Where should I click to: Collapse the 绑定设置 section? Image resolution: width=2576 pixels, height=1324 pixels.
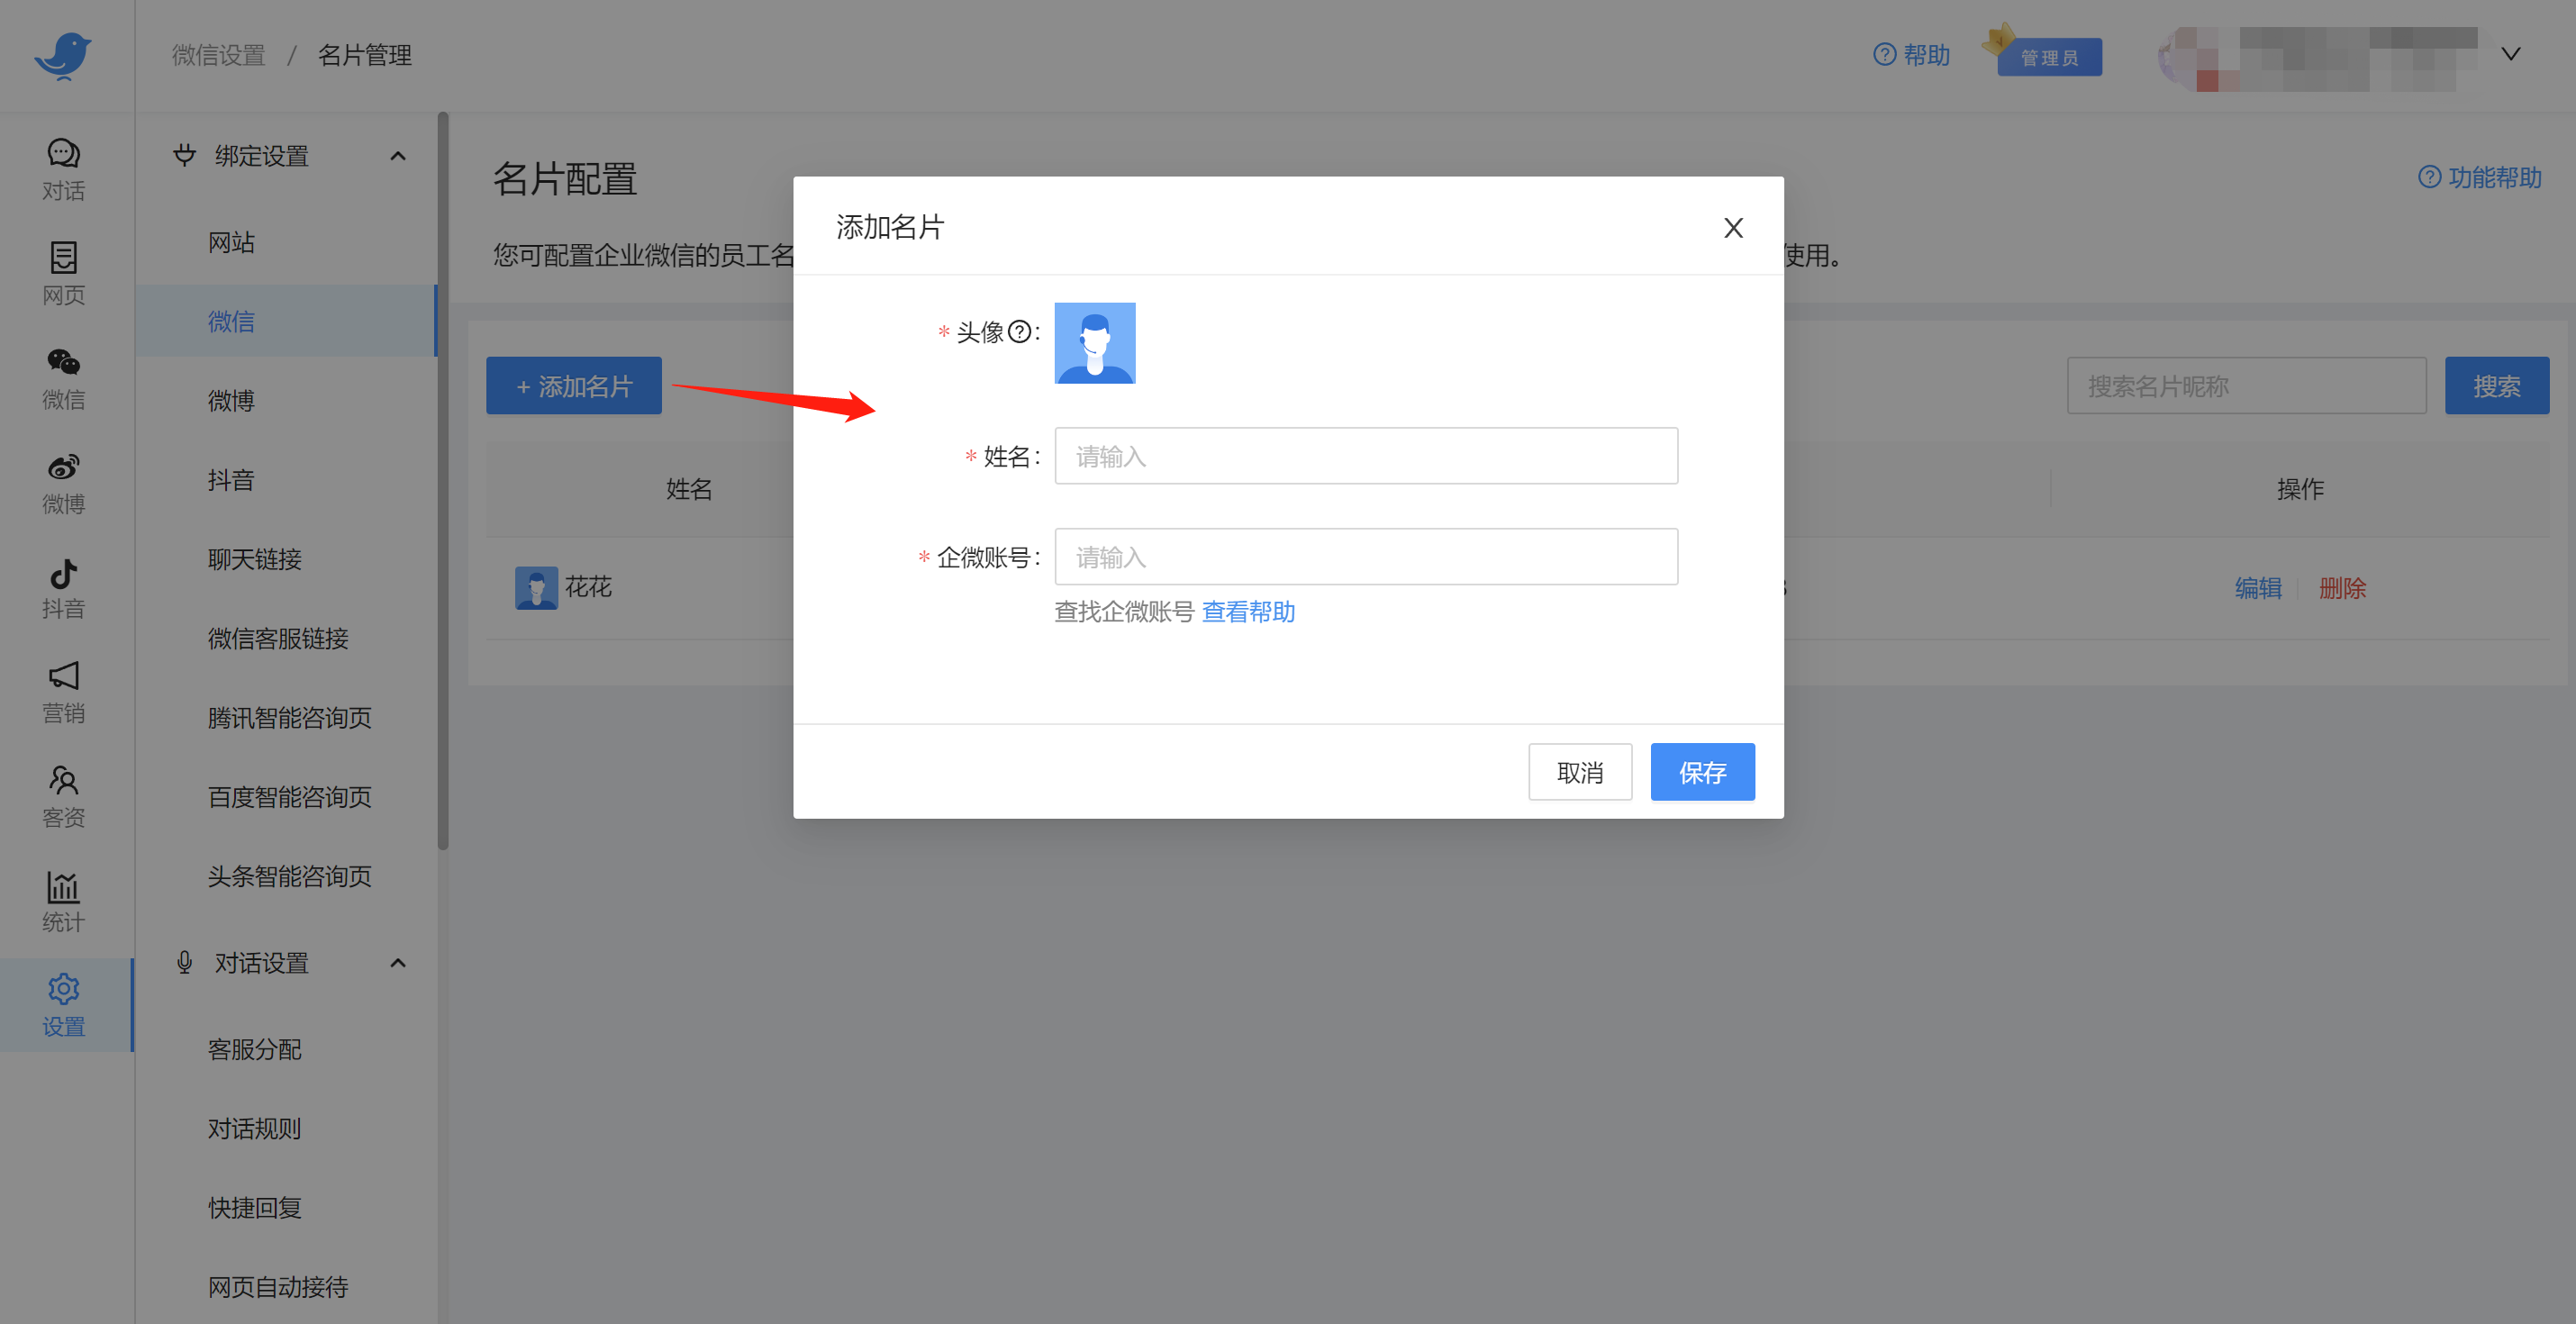tap(397, 156)
